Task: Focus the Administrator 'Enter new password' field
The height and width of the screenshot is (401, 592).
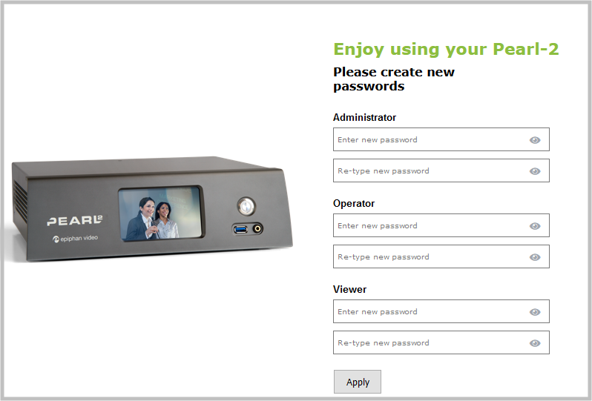Action: [x=441, y=139]
